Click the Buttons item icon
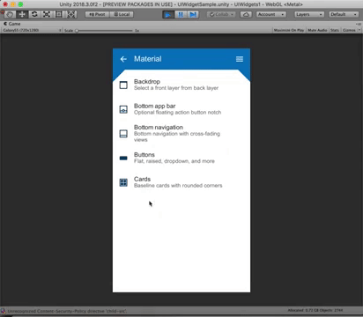 pyautogui.click(x=123, y=158)
